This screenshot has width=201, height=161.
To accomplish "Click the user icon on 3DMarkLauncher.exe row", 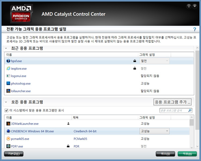I will coord(68,124).
